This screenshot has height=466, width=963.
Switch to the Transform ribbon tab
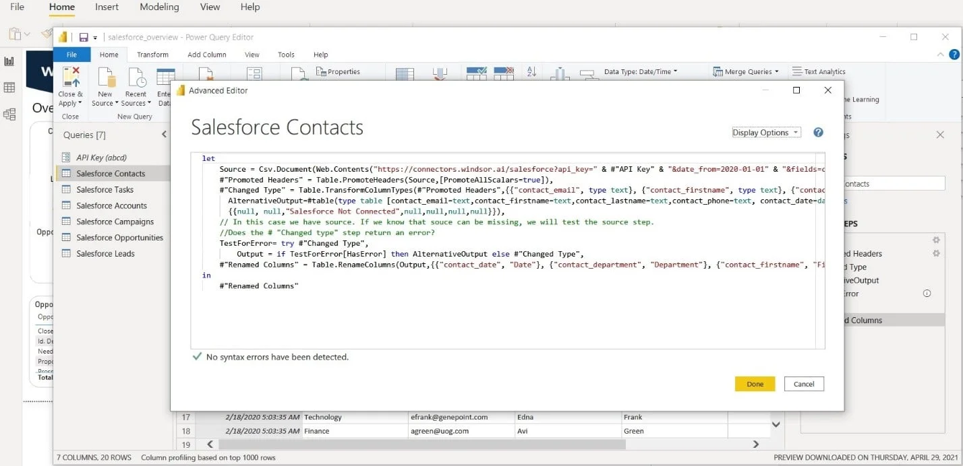click(152, 55)
